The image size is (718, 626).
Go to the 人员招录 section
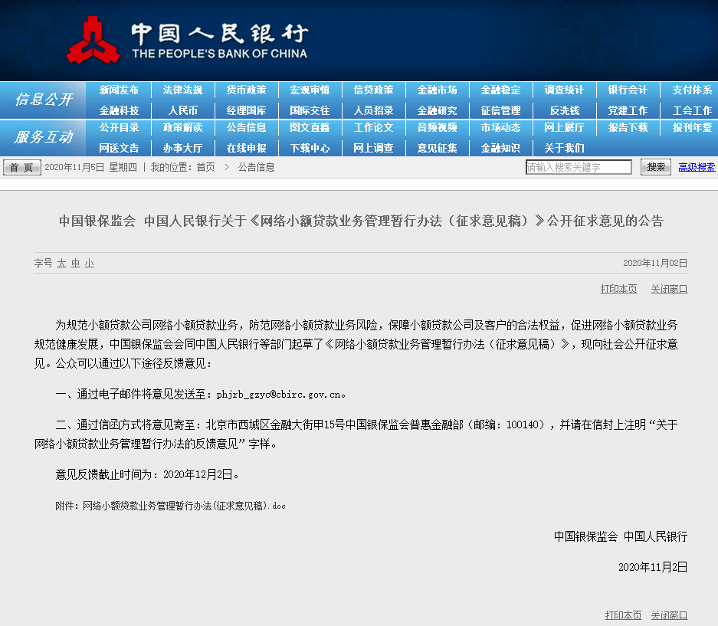374,110
